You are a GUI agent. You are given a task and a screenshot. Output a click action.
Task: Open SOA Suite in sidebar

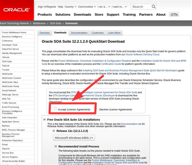[7, 61]
